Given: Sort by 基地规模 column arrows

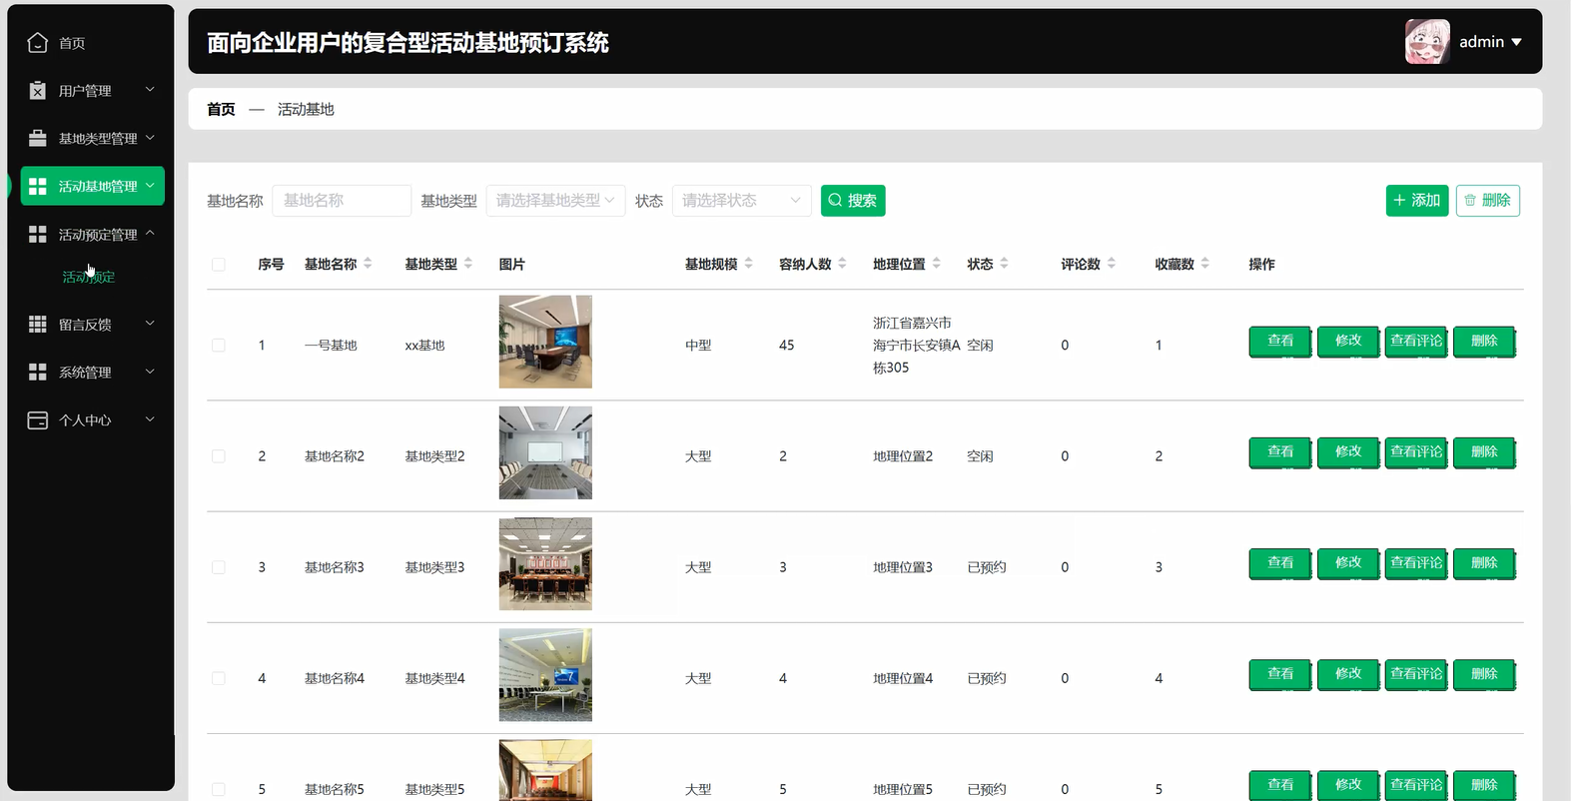Looking at the screenshot, I should point(748,264).
